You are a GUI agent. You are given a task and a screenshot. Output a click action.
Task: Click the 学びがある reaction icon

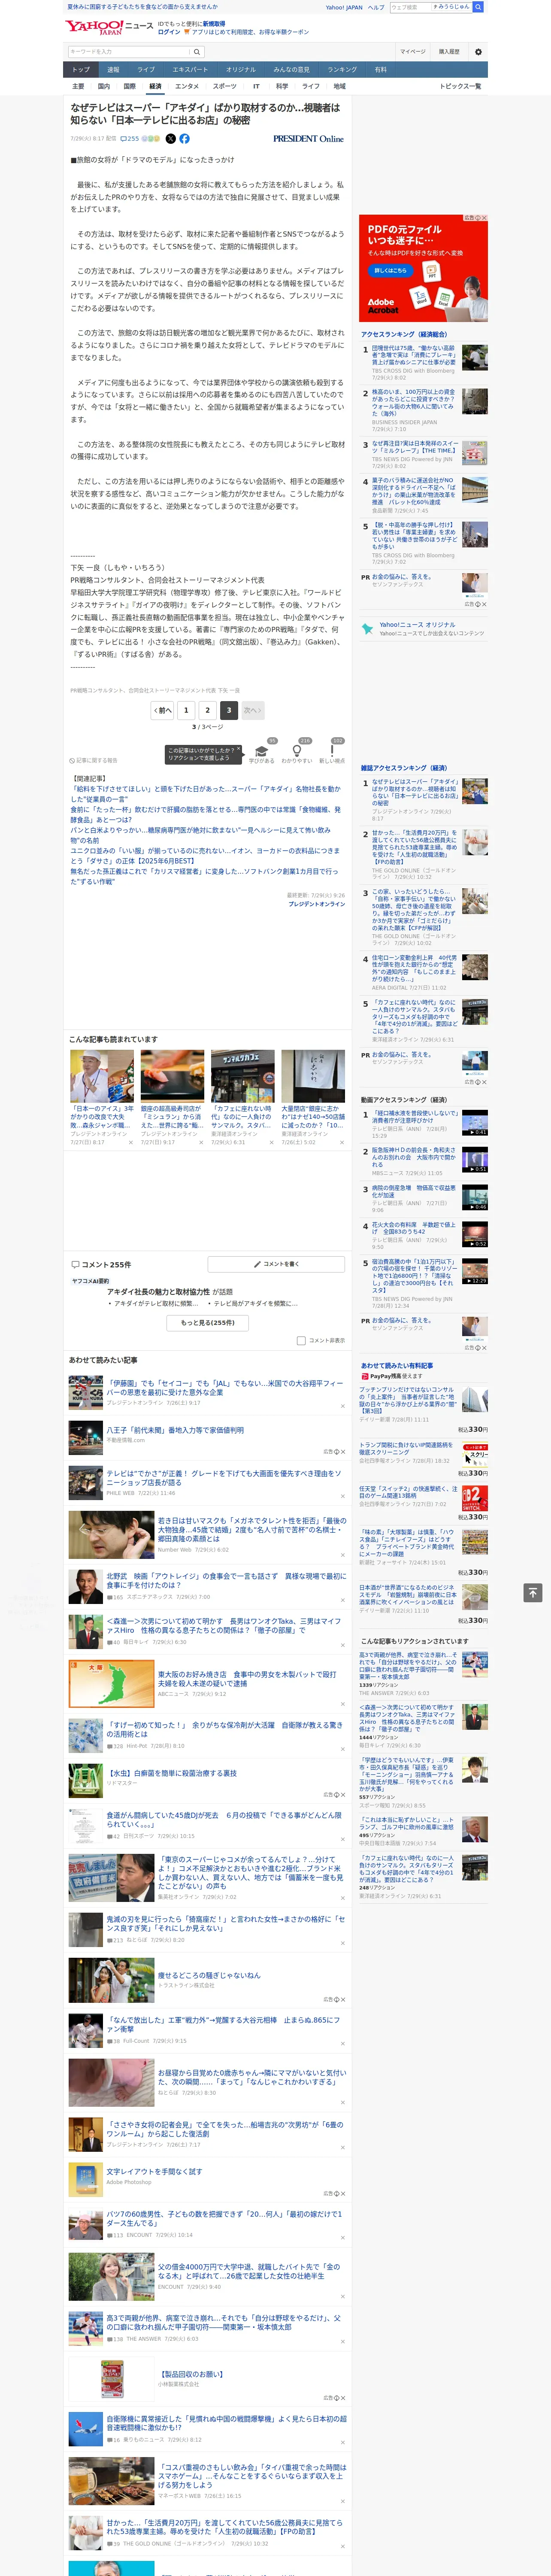click(262, 751)
